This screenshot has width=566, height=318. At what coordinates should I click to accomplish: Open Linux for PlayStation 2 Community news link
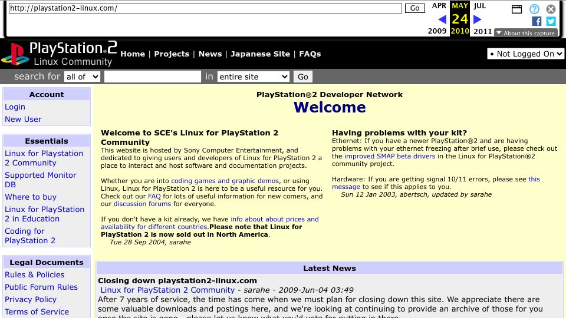tap(167, 290)
